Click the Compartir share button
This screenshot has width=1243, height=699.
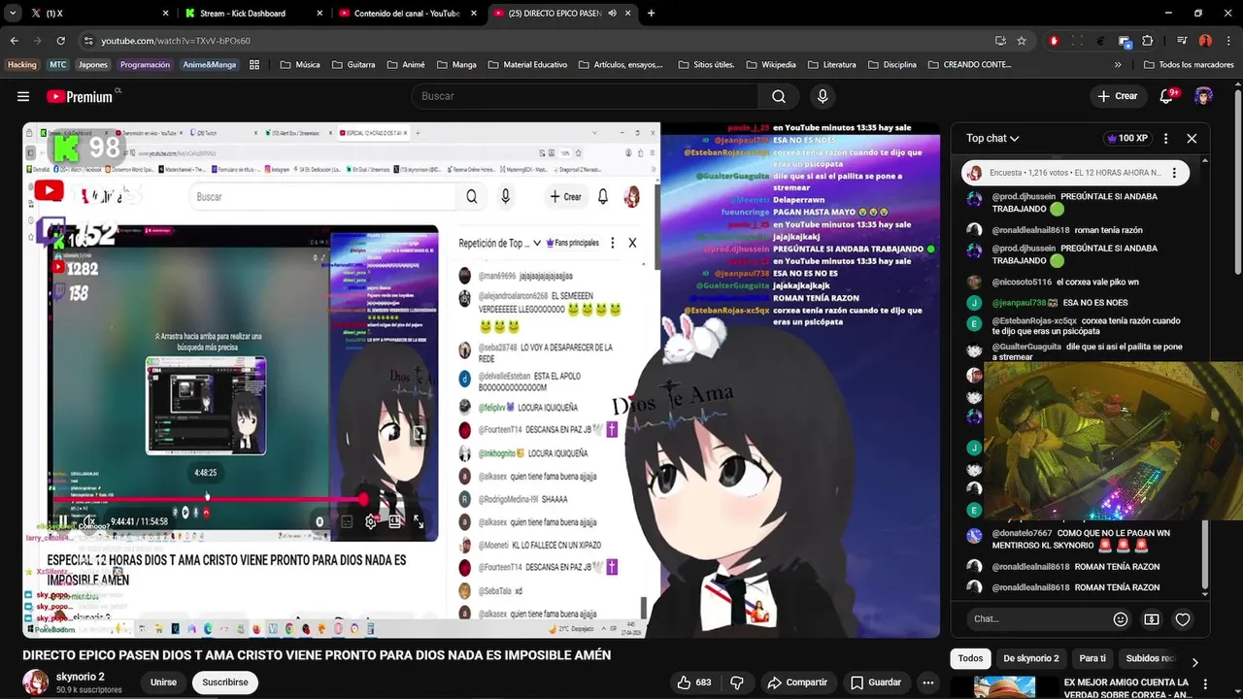point(796,682)
